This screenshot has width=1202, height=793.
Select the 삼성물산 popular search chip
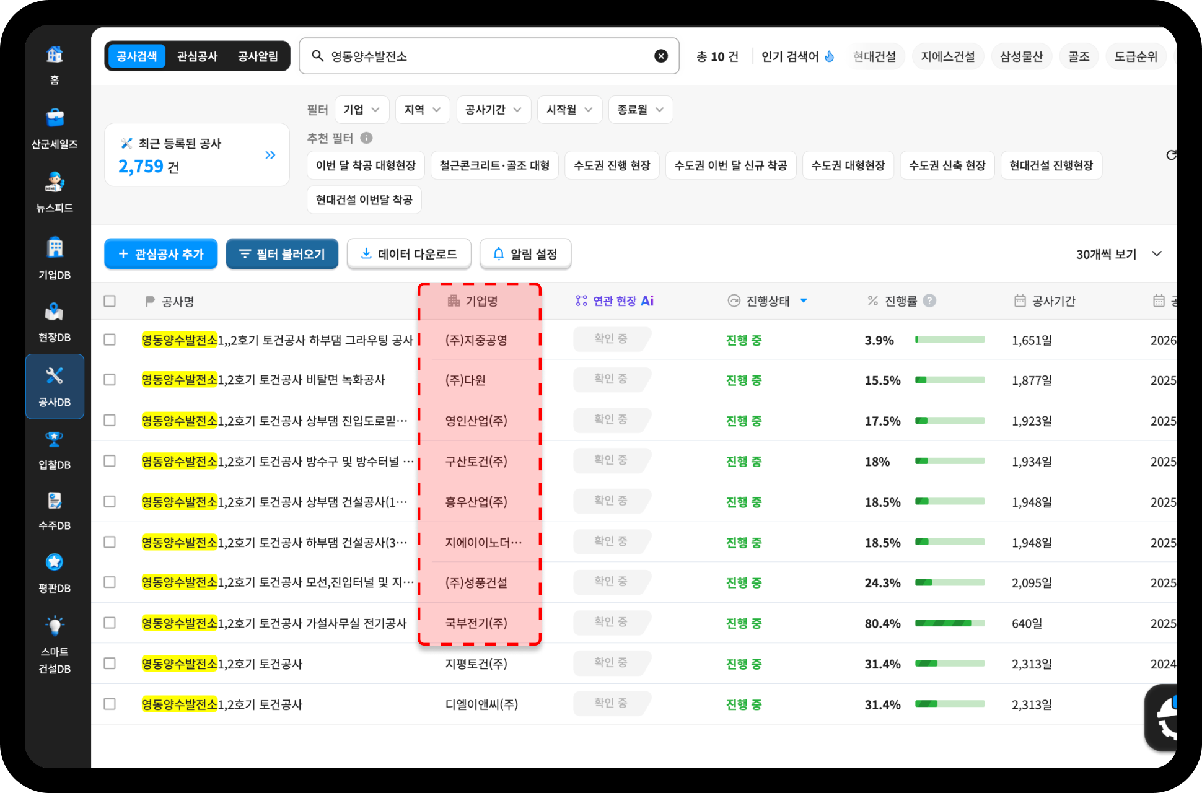pyautogui.click(x=1022, y=56)
